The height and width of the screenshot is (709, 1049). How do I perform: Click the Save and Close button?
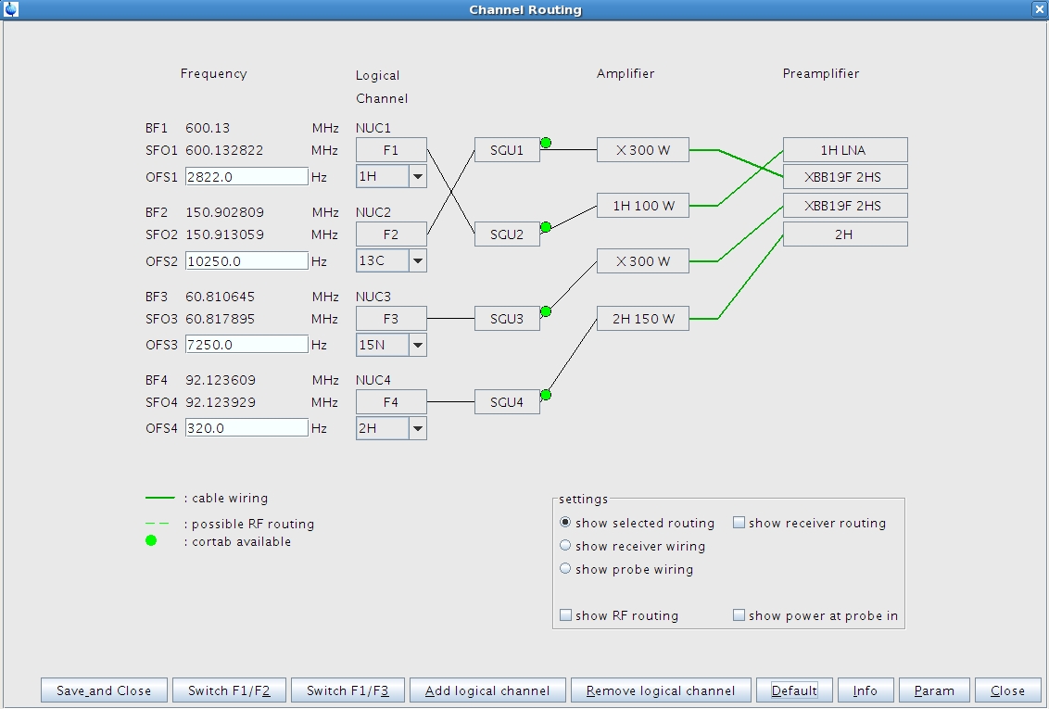pyautogui.click(x=104, y=690)
